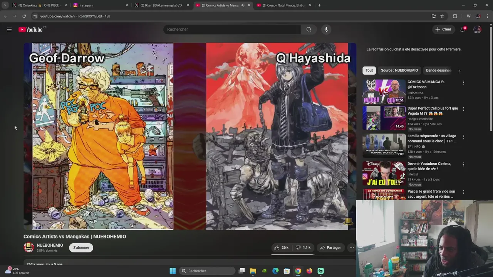Open Hedge Secondaire channel name

point(420,119)
